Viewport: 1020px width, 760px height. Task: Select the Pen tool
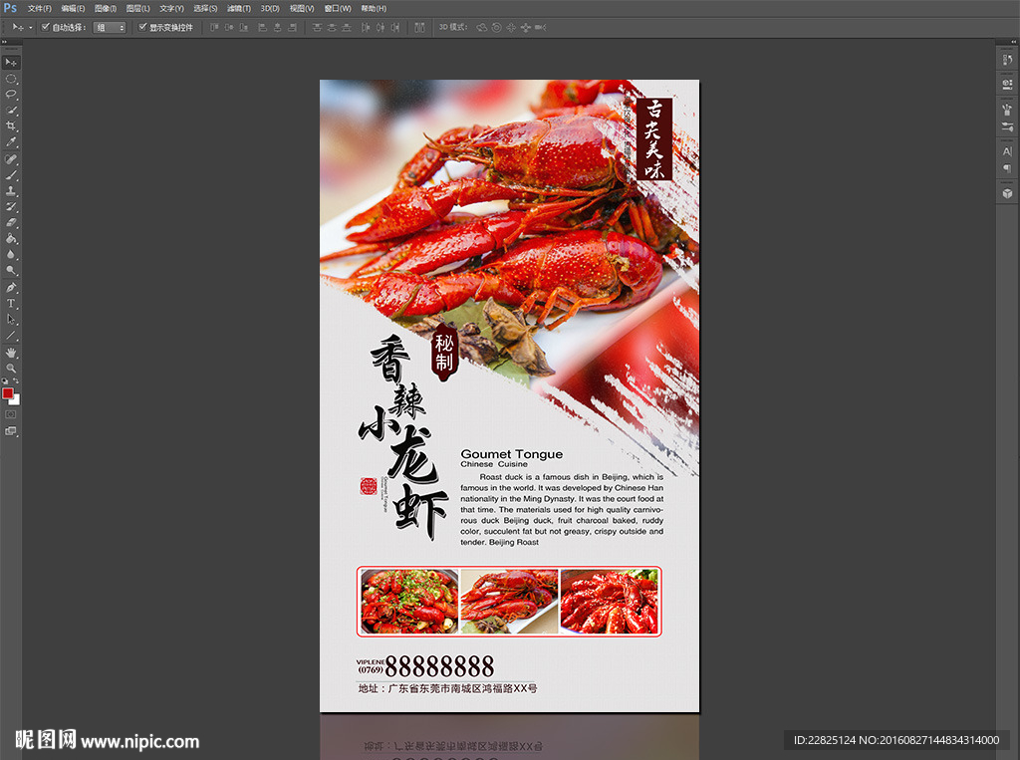point(11,288)
